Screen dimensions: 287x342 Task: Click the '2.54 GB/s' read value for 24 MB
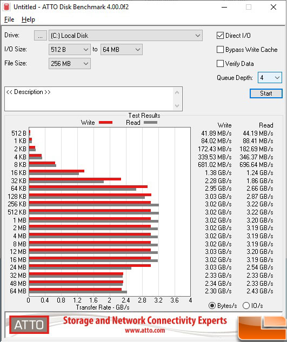point(260,267)
